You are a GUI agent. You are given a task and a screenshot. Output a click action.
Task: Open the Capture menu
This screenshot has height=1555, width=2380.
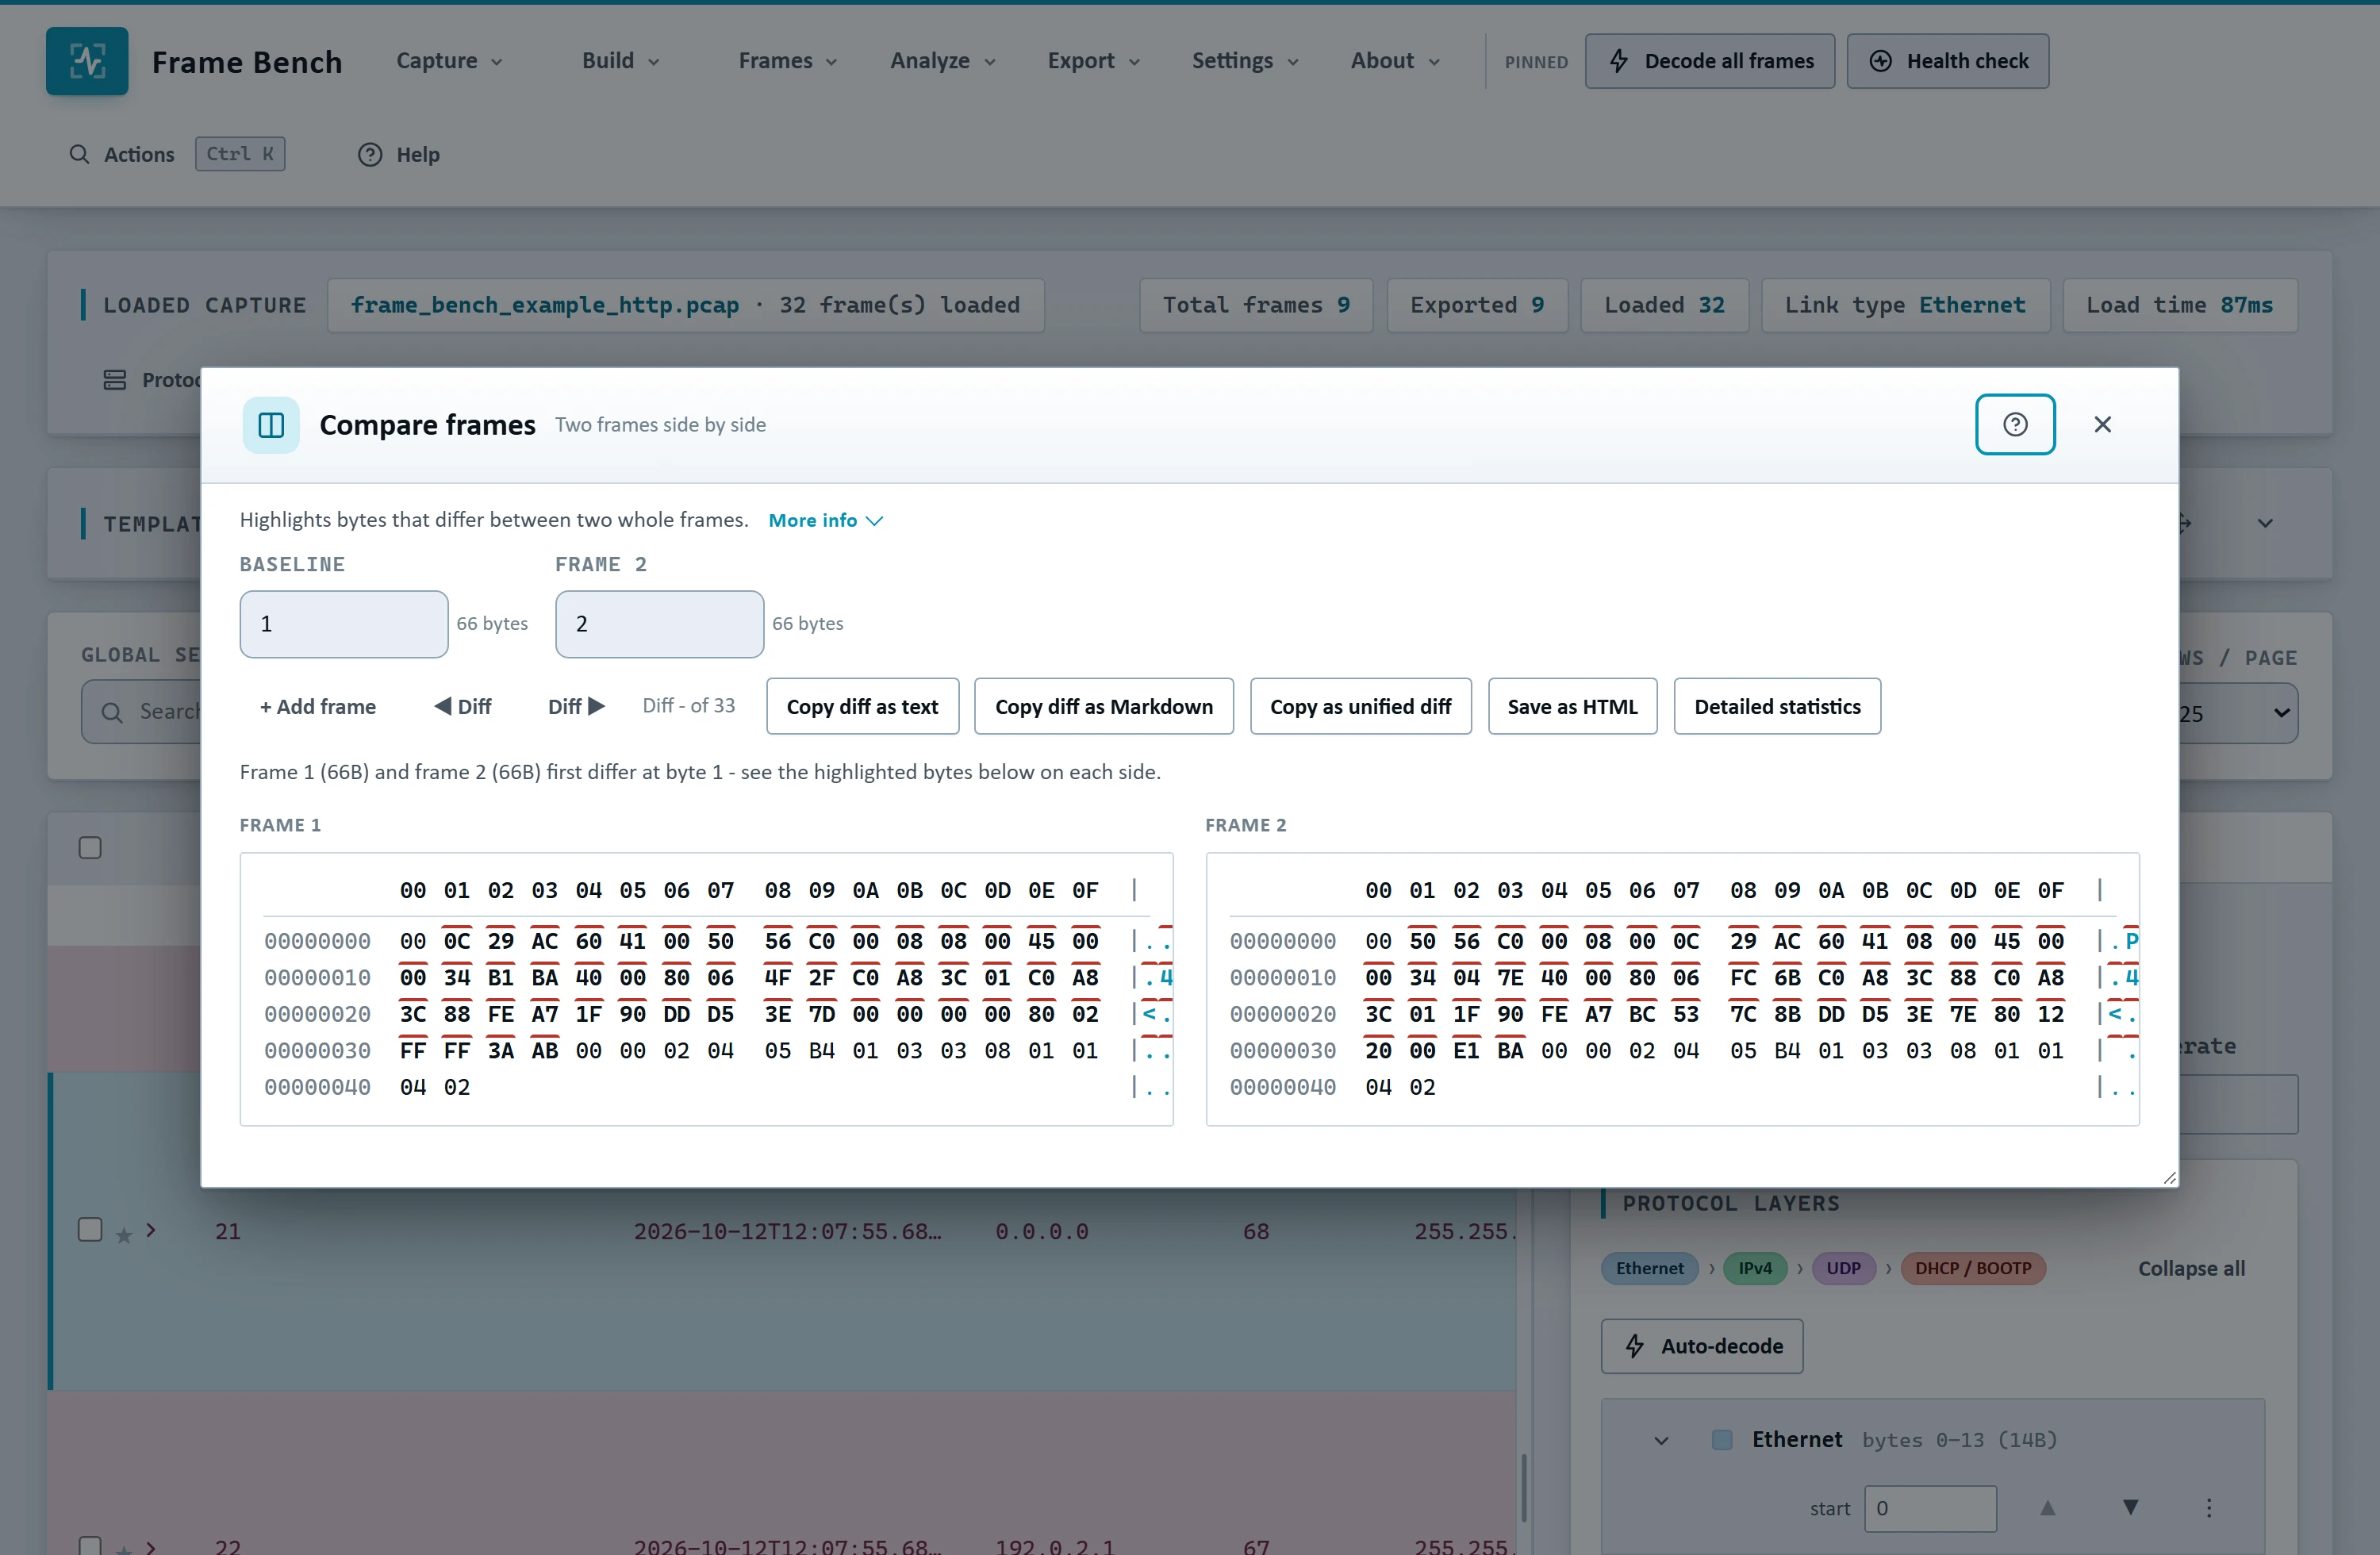449,61
